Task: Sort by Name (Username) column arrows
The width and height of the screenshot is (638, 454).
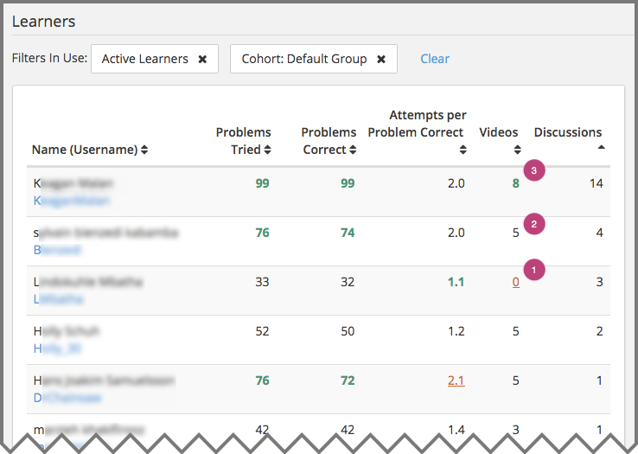Action: (144, 150)
